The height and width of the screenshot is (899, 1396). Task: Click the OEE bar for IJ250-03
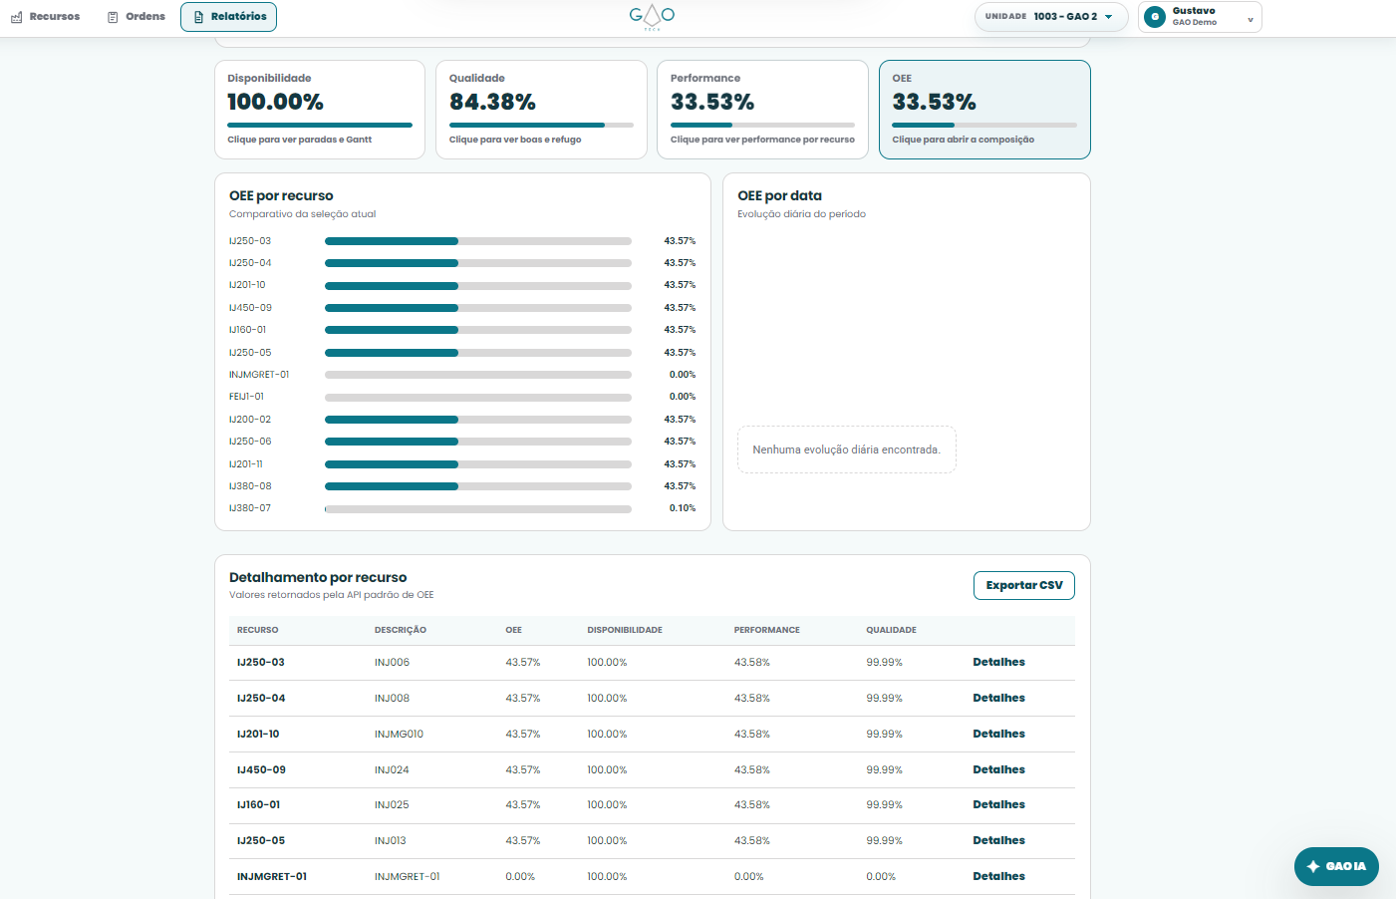click(478, 241)
